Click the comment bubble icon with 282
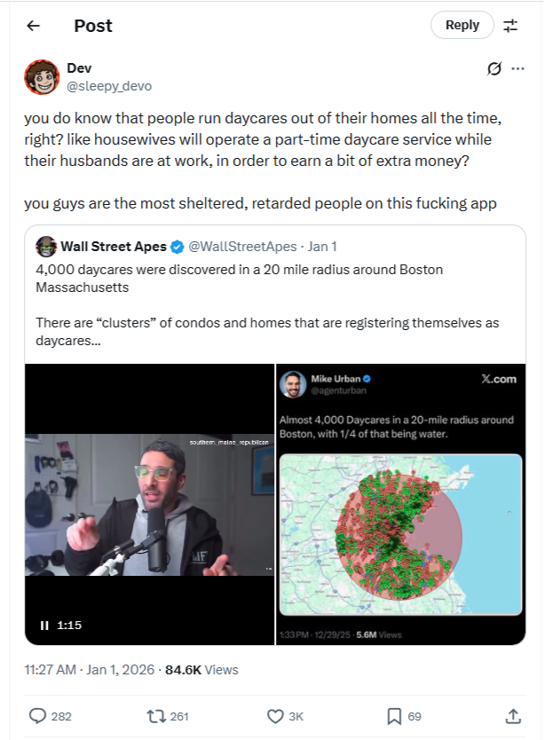The width and height of the screenshot is (544, 740). pyautogui.click(x=37, y=716)
